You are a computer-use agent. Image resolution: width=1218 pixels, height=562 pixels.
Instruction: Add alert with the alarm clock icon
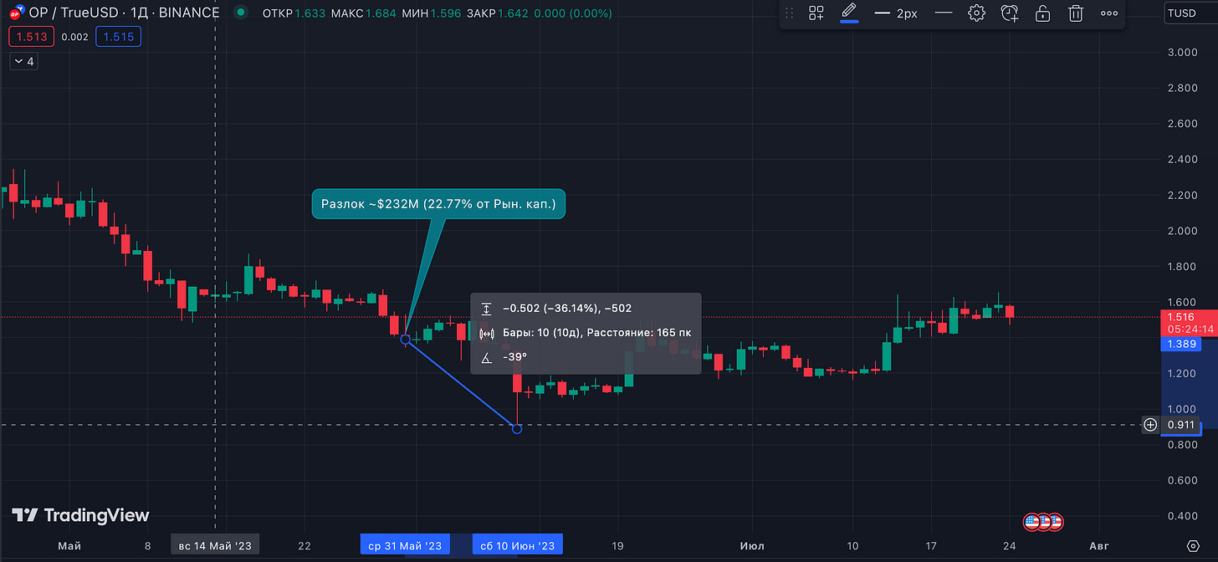(1010, 13)
